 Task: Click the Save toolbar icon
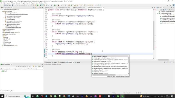[5, 5]
